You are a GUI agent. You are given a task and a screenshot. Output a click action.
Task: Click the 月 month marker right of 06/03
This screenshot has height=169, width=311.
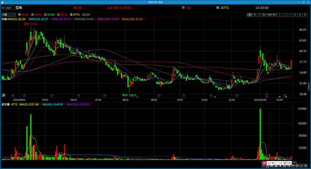[79, 96]
